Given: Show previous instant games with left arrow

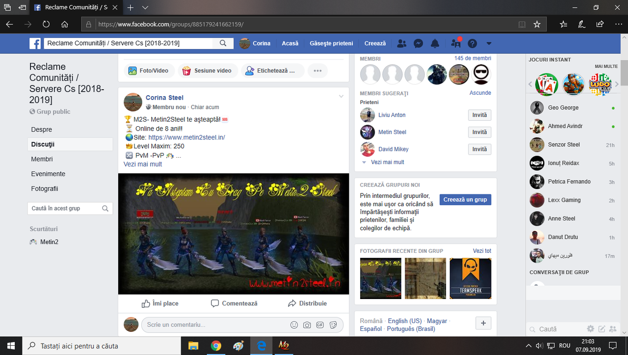Looking at the screenshot, I should point(530,84).
